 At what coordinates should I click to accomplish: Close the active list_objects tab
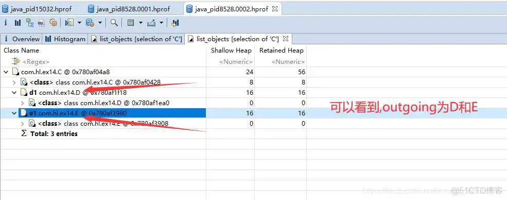286,39
